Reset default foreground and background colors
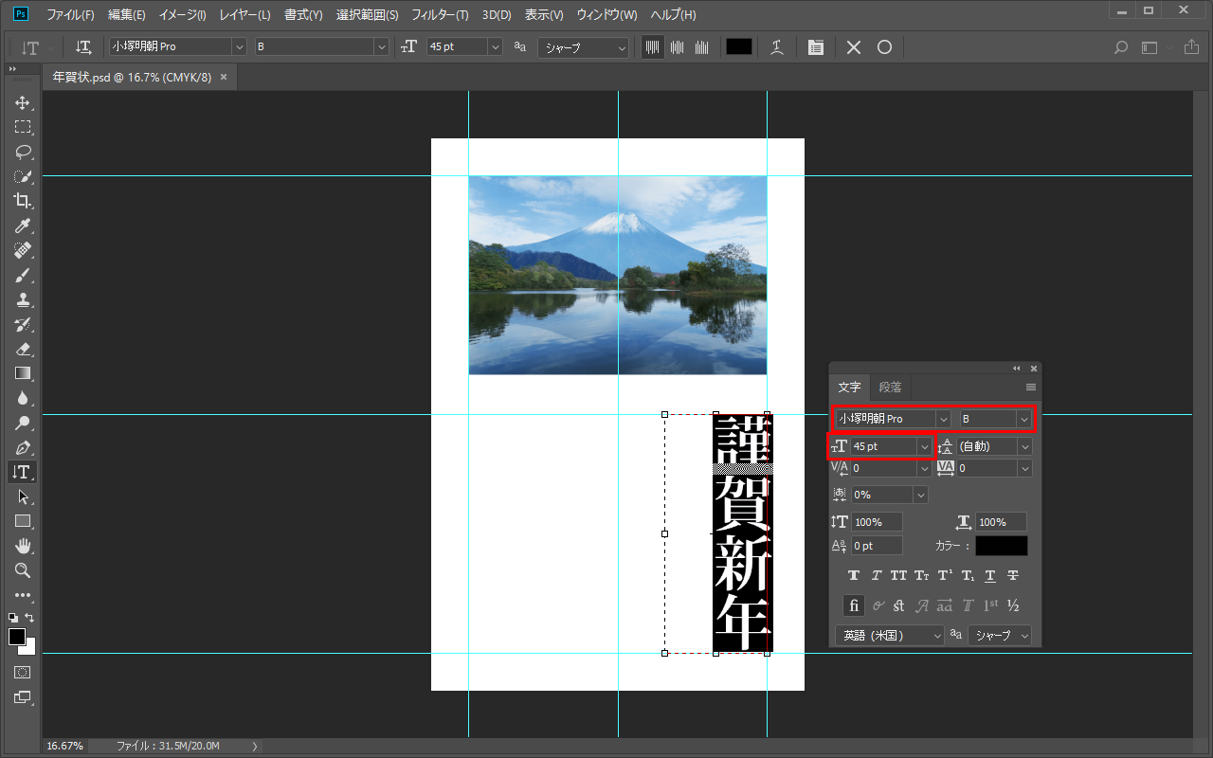The width and height of the screenshot is (1213, 758). click(x=13, y=618)
